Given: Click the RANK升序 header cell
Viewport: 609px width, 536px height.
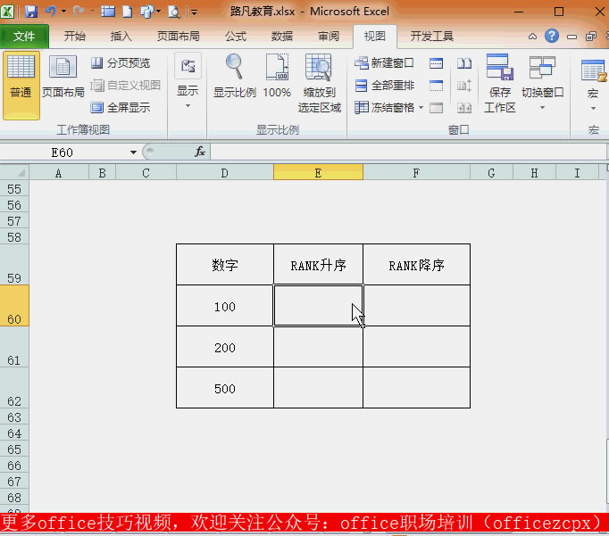Looking at the screenshot, I should [x=318, y=265].
